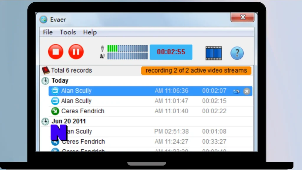Click the 00:33:27 duration value
The image size is (302, 170).
pos(214,142)
